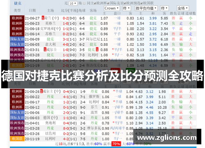This screenshot has width=205, height=148.
Task: Click score 8-0(5-0) against 摩尔多瓦
Action: 70,128
